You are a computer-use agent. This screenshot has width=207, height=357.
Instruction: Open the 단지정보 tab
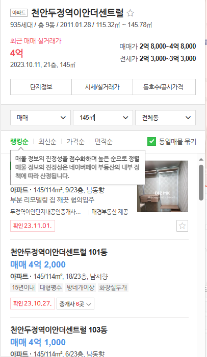[x=41, y=87]
